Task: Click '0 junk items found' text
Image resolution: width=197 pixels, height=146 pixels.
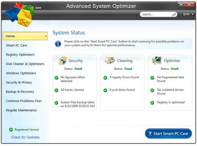Action: point(122,90)
